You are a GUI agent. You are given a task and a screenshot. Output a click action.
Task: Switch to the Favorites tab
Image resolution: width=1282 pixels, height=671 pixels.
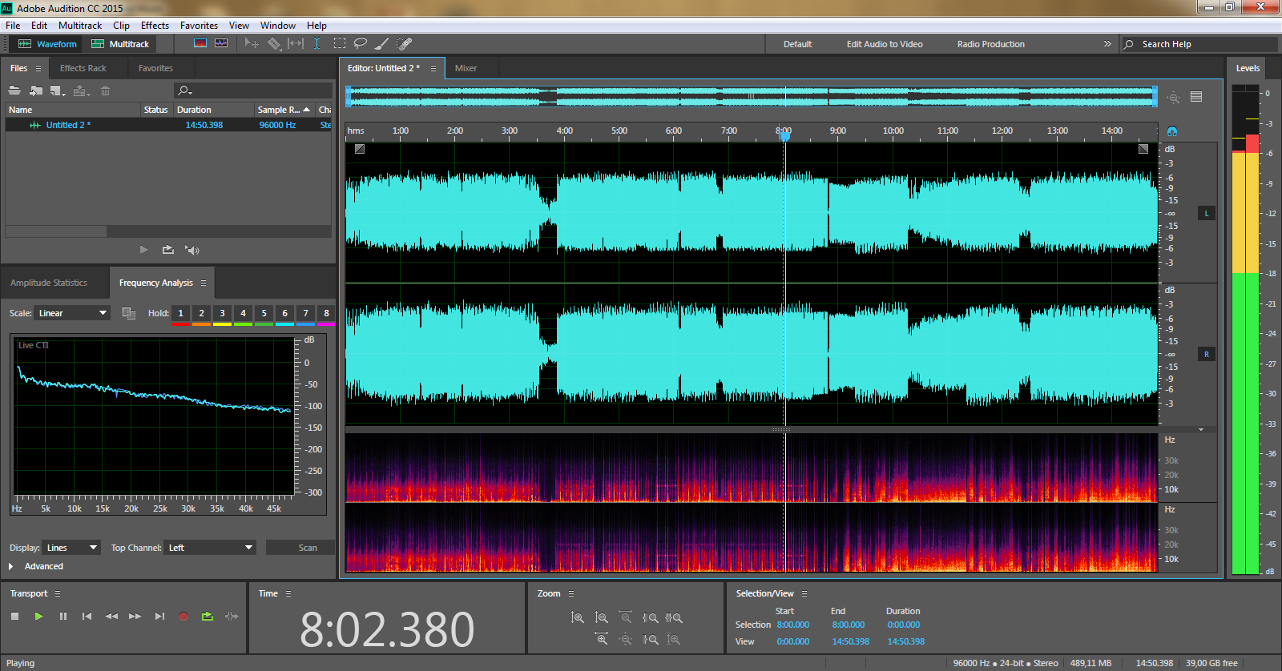point(155,68)
